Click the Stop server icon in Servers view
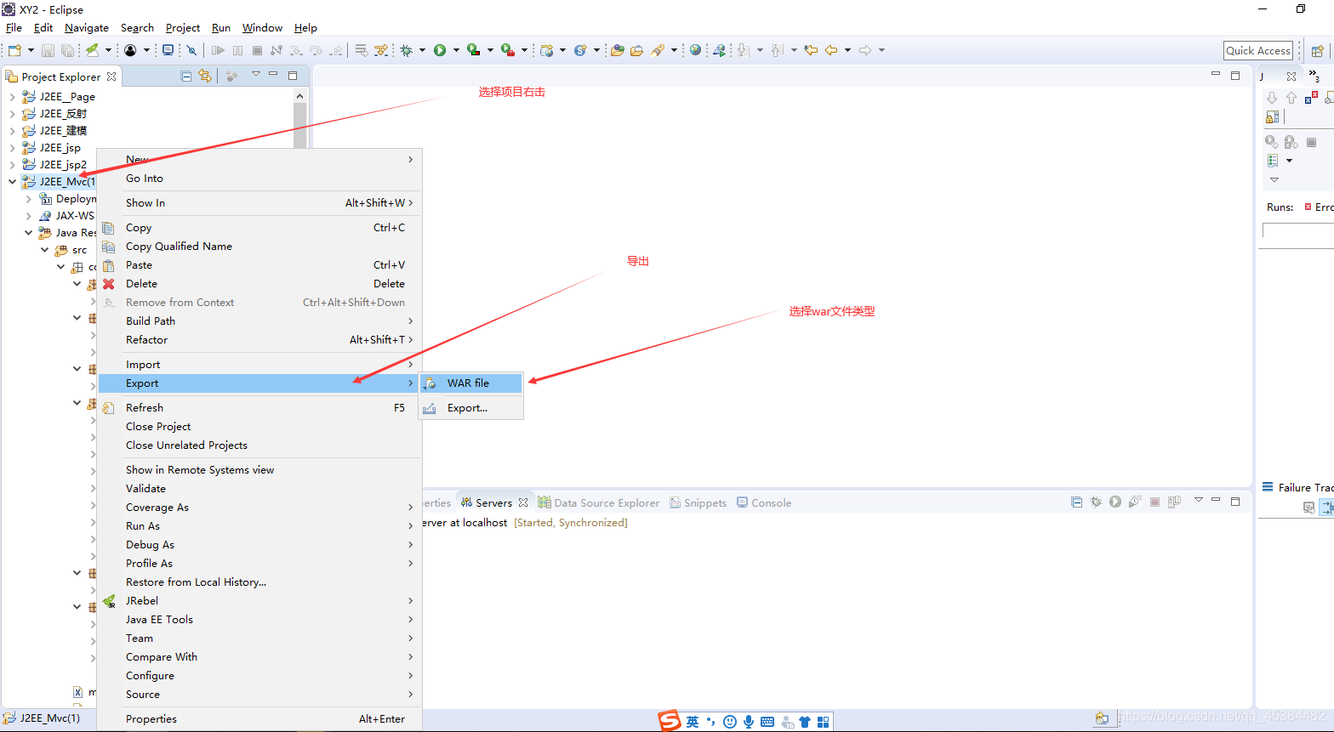The width and height of the screenshot is (1334, 732). (x=1154, y=502)
